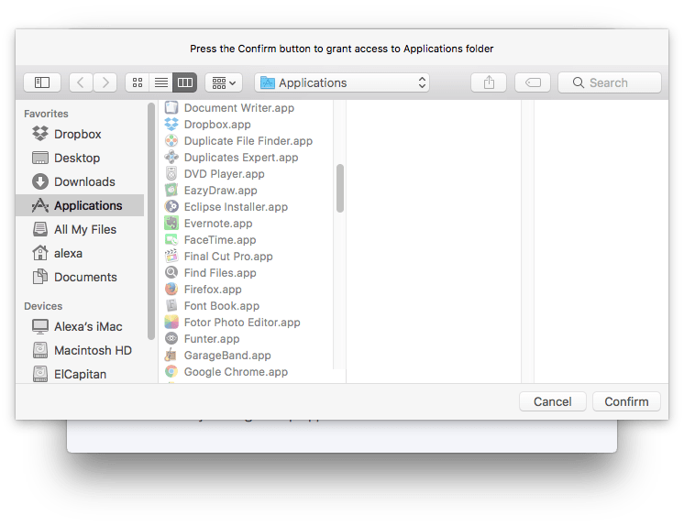The width and height of the screenshot is (684, 526).
Task: Select Macintosh HD device
Action: pos(80,350)
